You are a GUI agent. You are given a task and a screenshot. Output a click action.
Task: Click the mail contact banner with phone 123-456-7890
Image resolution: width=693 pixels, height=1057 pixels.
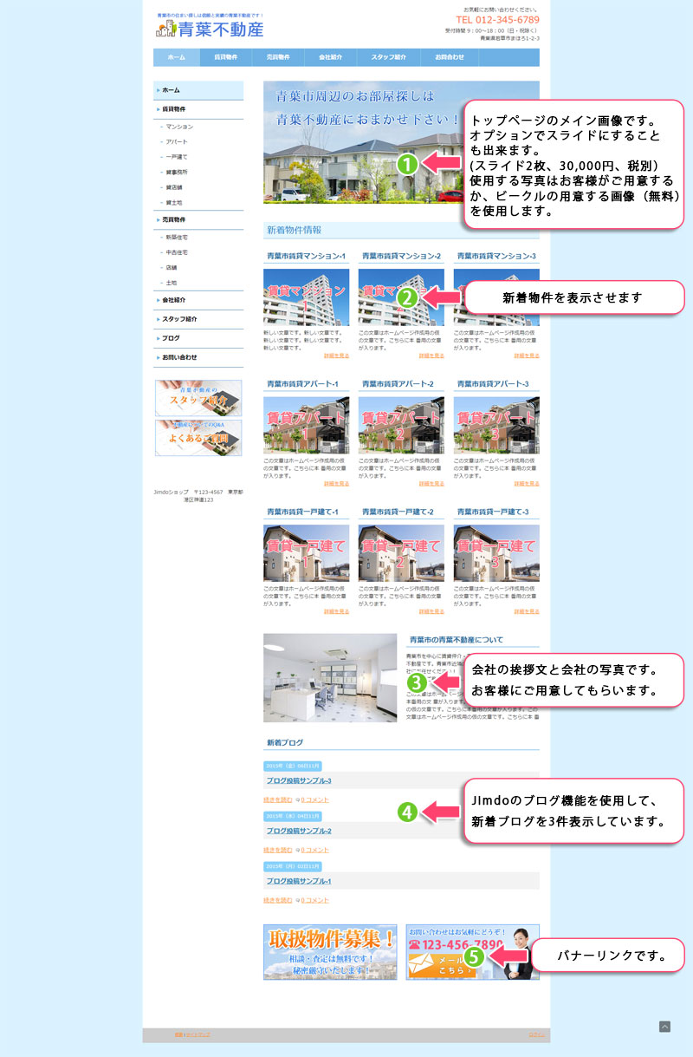[x=473, y=952]
